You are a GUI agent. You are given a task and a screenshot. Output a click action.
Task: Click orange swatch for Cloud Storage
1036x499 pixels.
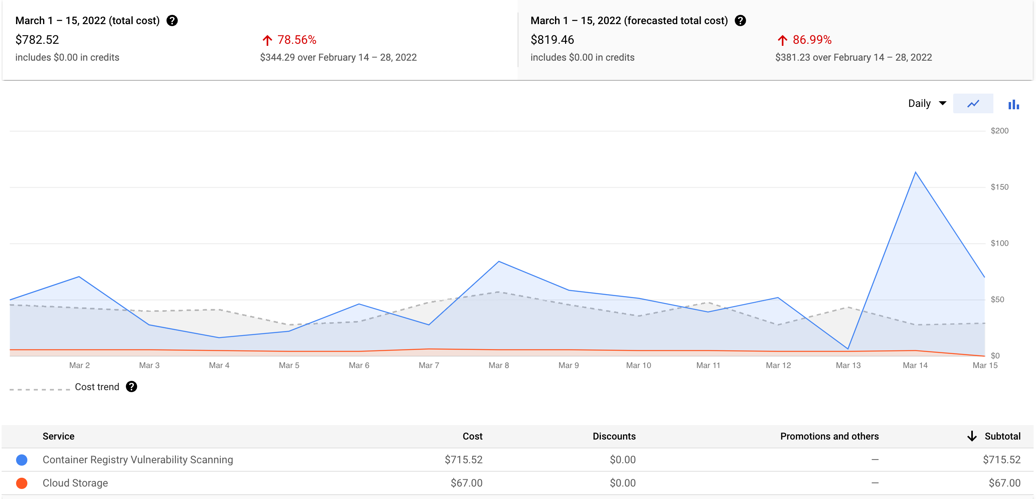(x=22, y=483)
